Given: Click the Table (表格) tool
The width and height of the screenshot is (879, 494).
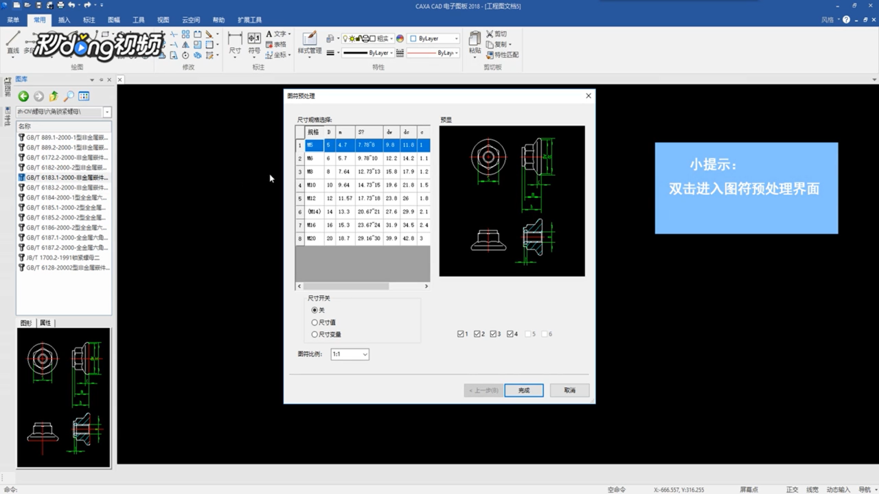Looking at the screenshot, I should pyautogui.click(x=277, y=44).
